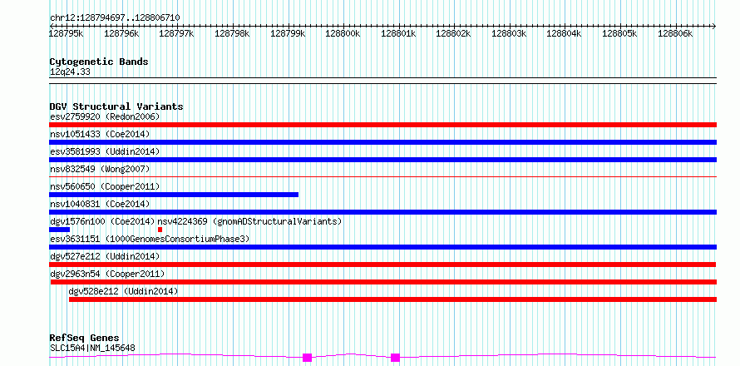Click the 128795k ruler tick label
The height and width of the screenshot is (366, 740).
[x=66, y=33]
